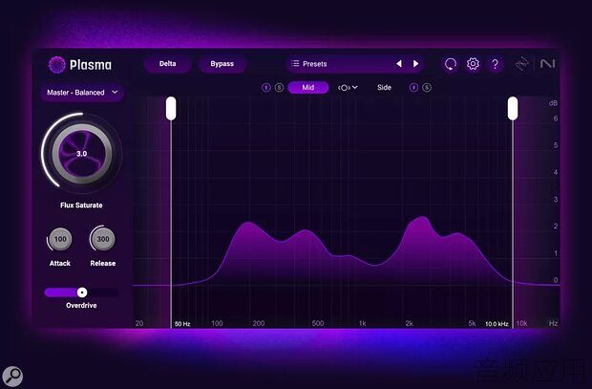Toggle Mid channel bypass power button
592x389 pixels.
point(265,88)
